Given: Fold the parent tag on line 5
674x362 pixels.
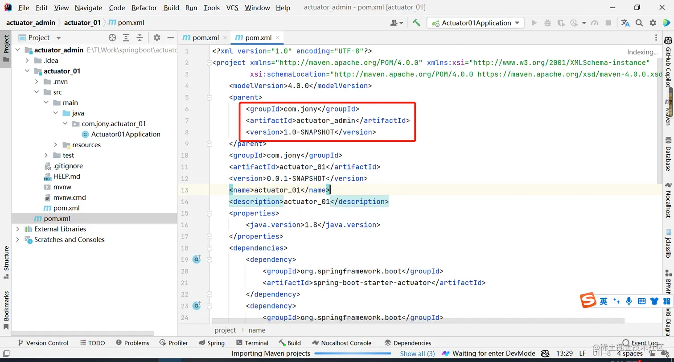Looking at the screenshot, I should [209, 97].
